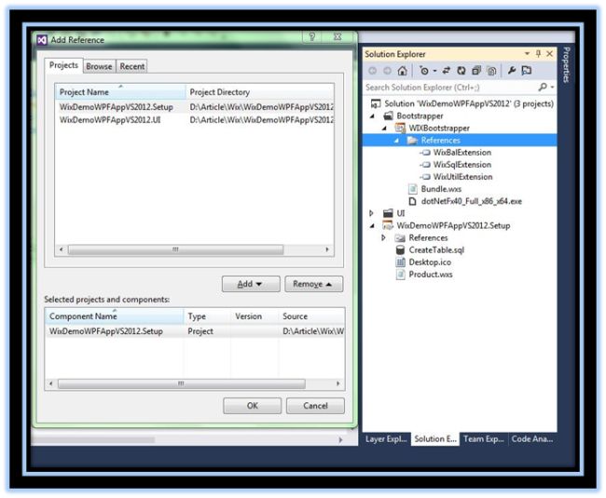Click the Preview Selected Items icon

[x=527, y=70]
